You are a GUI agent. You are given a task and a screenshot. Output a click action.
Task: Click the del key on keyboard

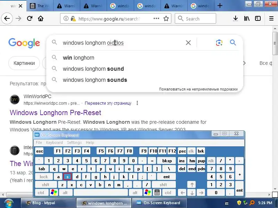pyautogui.click(x=182, y=168)
